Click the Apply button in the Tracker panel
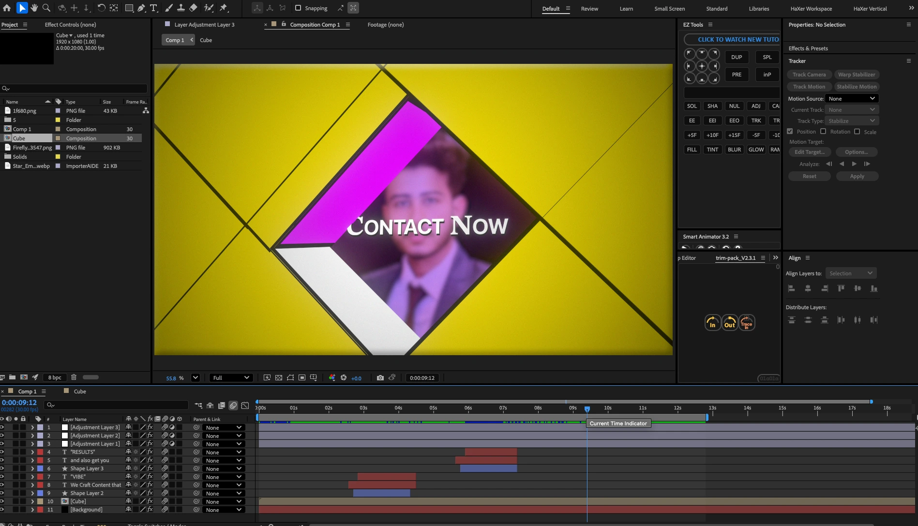 click(x=857, y=176)
